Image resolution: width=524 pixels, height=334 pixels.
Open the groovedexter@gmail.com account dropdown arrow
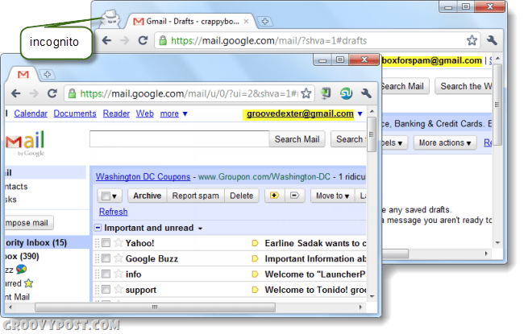360,113
